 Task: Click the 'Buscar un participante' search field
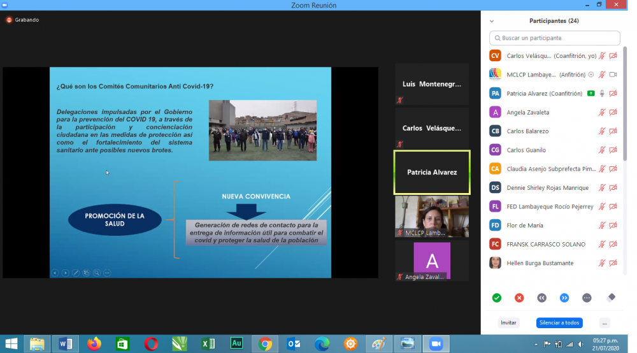click(554, 38)
